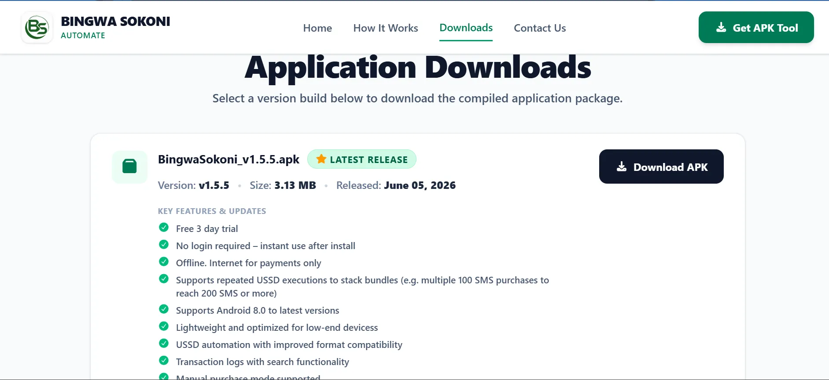Click the Key Features & Updates label
The height and width of the screenshot is (380, 829).
212,211
